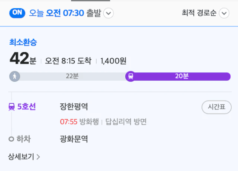Expand departure time dropdown arrow
Image resolution: width=238 pixels, height=171 pixels.
pos(109,13)
